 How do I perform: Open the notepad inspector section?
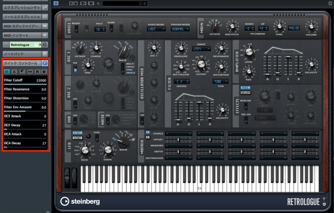(22, 54)
